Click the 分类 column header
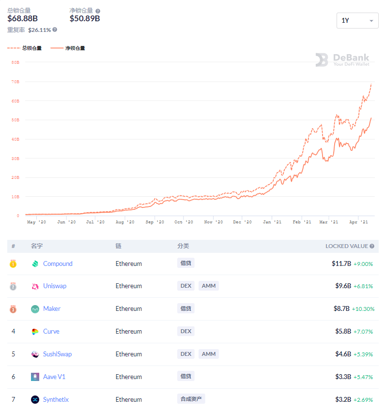The height and width of the screenshot is (410, 385). point(183,246)
